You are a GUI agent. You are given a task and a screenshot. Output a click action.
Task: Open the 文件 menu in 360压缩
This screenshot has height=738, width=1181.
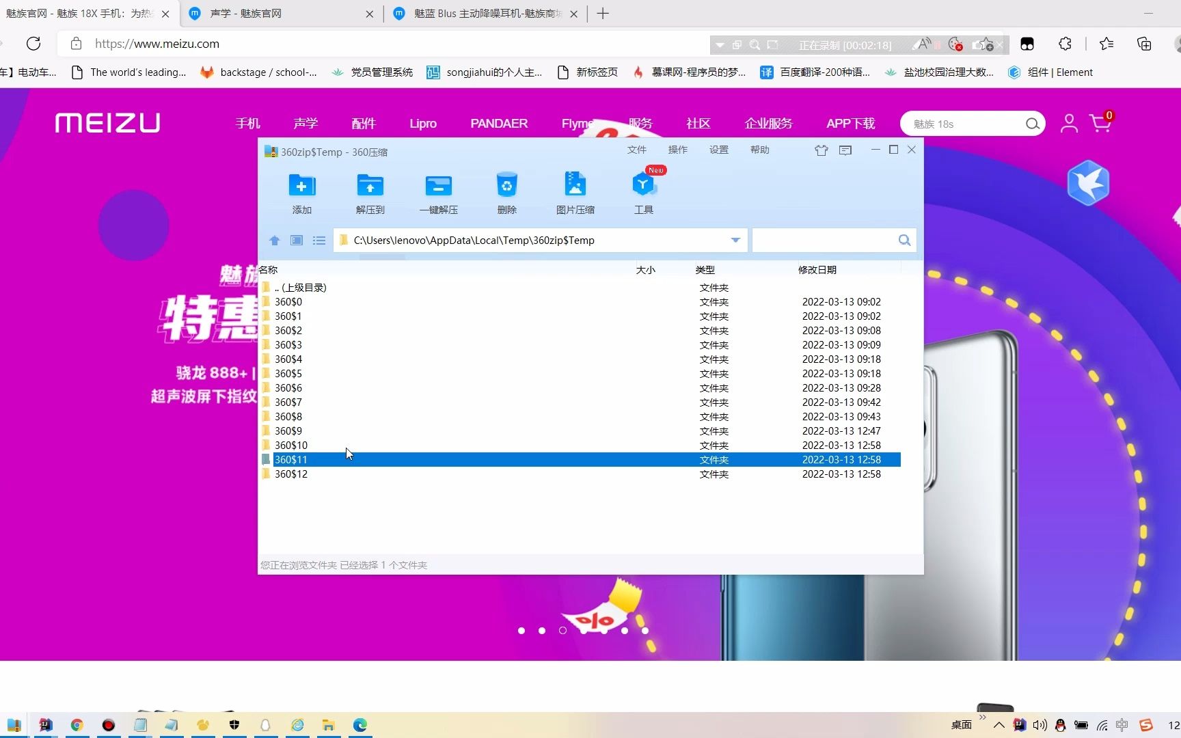[636, 150]
